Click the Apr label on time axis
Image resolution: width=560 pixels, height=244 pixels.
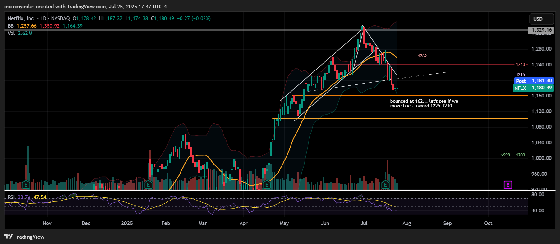click(244, 223)
